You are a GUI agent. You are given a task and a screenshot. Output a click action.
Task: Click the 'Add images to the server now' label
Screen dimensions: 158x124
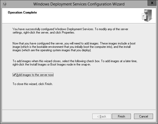point(35,75)
